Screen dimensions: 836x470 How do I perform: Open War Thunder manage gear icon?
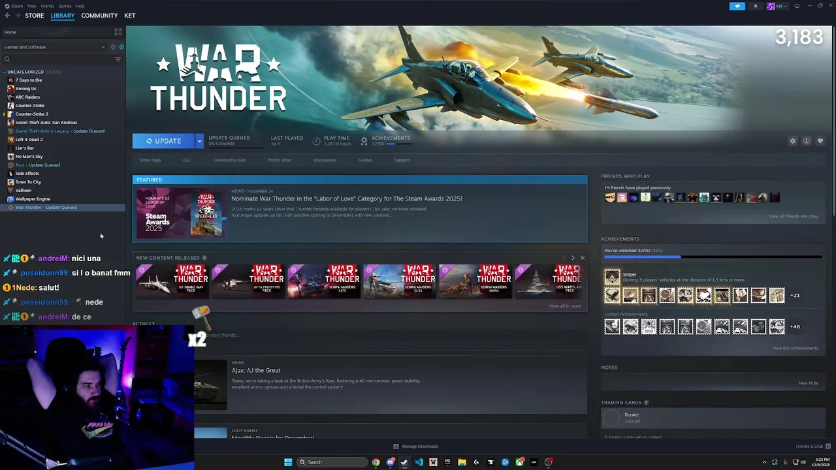tap(793, 141)
